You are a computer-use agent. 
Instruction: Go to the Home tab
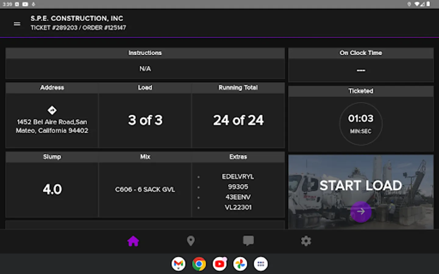[x=133, y=241]
